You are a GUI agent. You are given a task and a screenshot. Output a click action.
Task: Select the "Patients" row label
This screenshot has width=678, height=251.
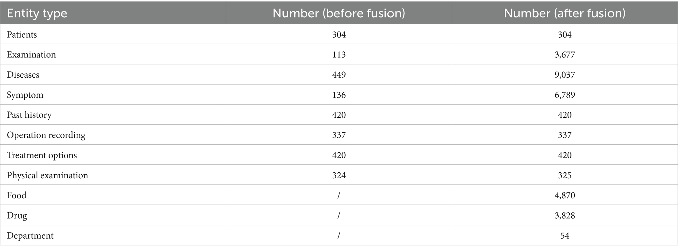pyautogui.click(x=22, y=35)
